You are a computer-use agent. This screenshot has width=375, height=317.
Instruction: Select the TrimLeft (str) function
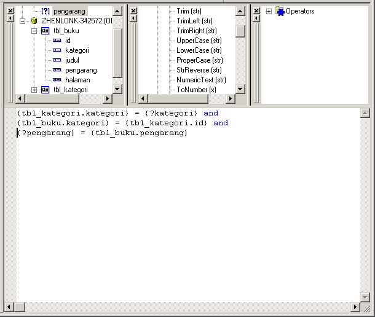(194, 21)
